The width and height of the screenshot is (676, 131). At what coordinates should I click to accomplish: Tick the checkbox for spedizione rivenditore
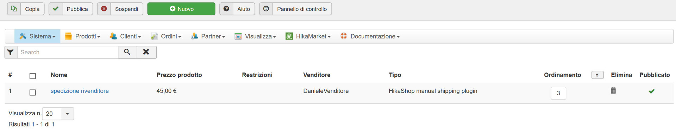[x=33, y=92]
